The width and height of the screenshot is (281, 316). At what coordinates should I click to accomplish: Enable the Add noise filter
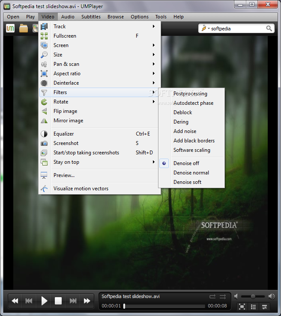[191, 131]
